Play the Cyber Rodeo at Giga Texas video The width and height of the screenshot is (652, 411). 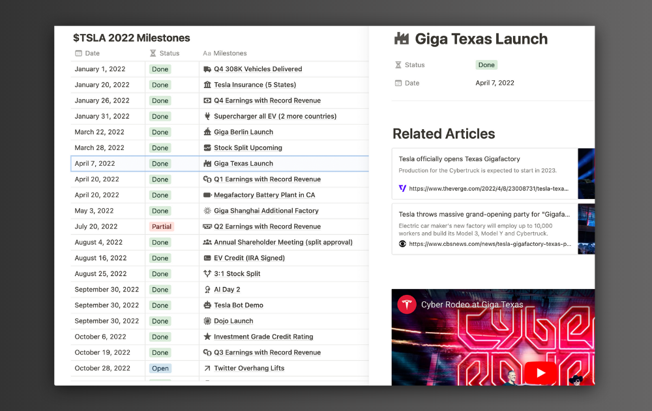click(x=540, y=373)
